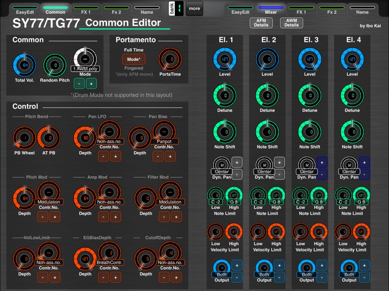Click the Pan LFO Depth knob
Viewport: 389px width, 291px height.
(85, 138)
